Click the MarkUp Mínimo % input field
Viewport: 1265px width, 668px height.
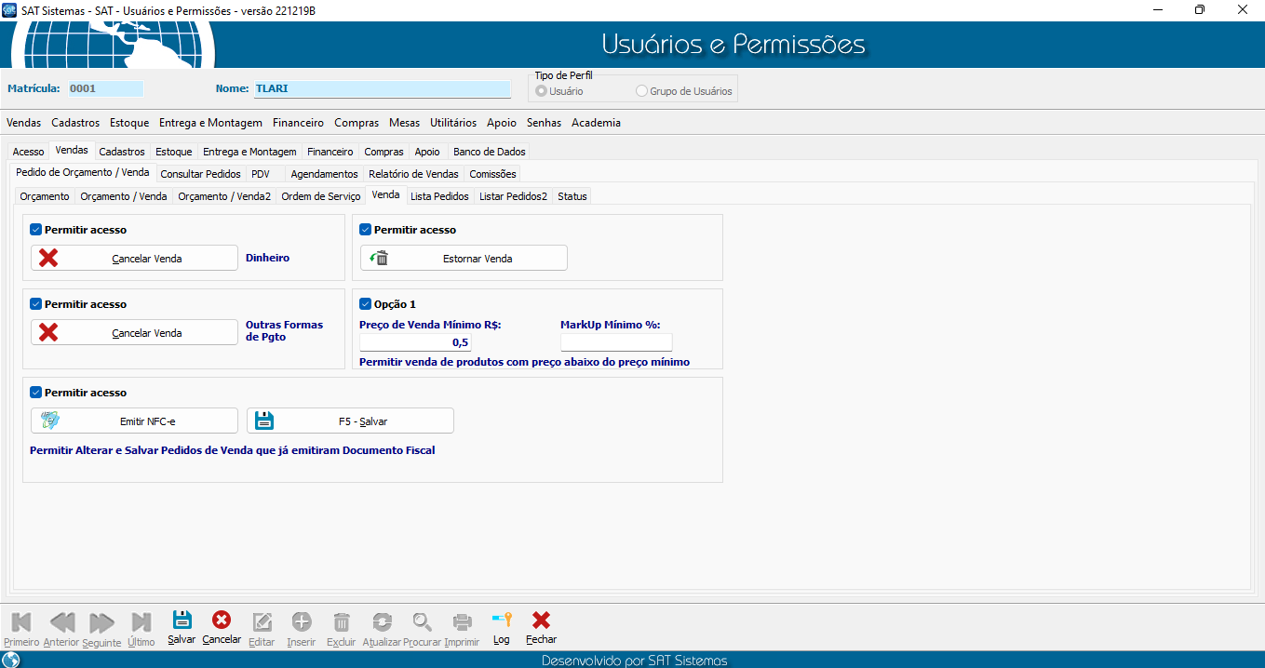click(x=616, y=342)
